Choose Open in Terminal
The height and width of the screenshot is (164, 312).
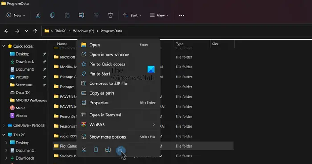119,115
